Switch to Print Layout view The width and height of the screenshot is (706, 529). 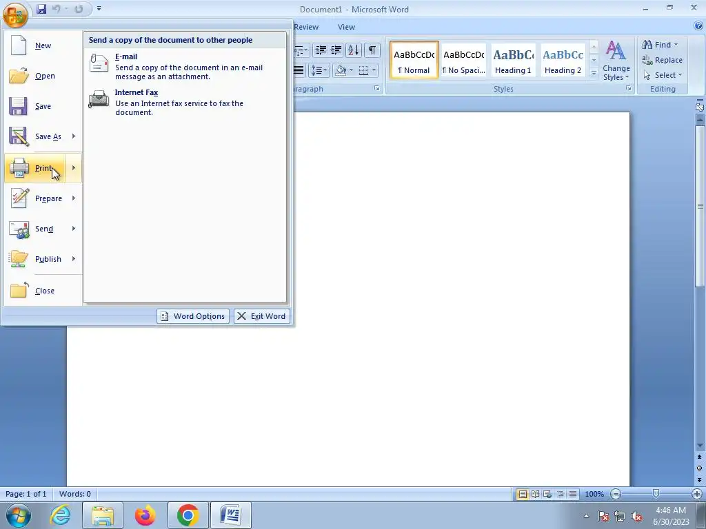coord(523,494)
